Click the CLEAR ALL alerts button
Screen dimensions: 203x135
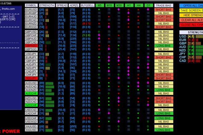[191, 20]
